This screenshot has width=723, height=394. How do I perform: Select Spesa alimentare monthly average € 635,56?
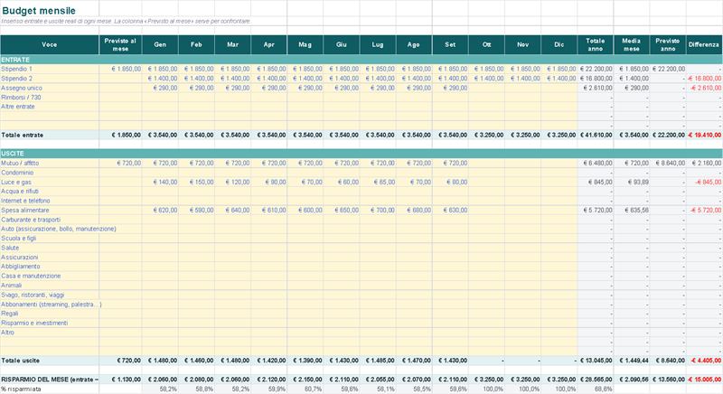point(636,211)
